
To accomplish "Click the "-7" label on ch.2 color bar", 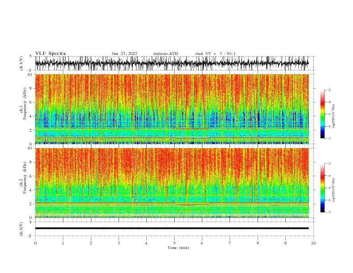I will [329, 212].
